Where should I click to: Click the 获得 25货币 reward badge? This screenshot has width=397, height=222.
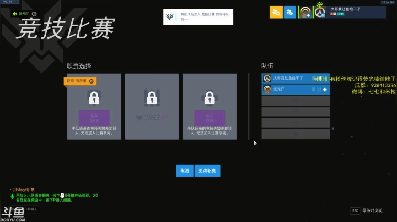(80, 81)
